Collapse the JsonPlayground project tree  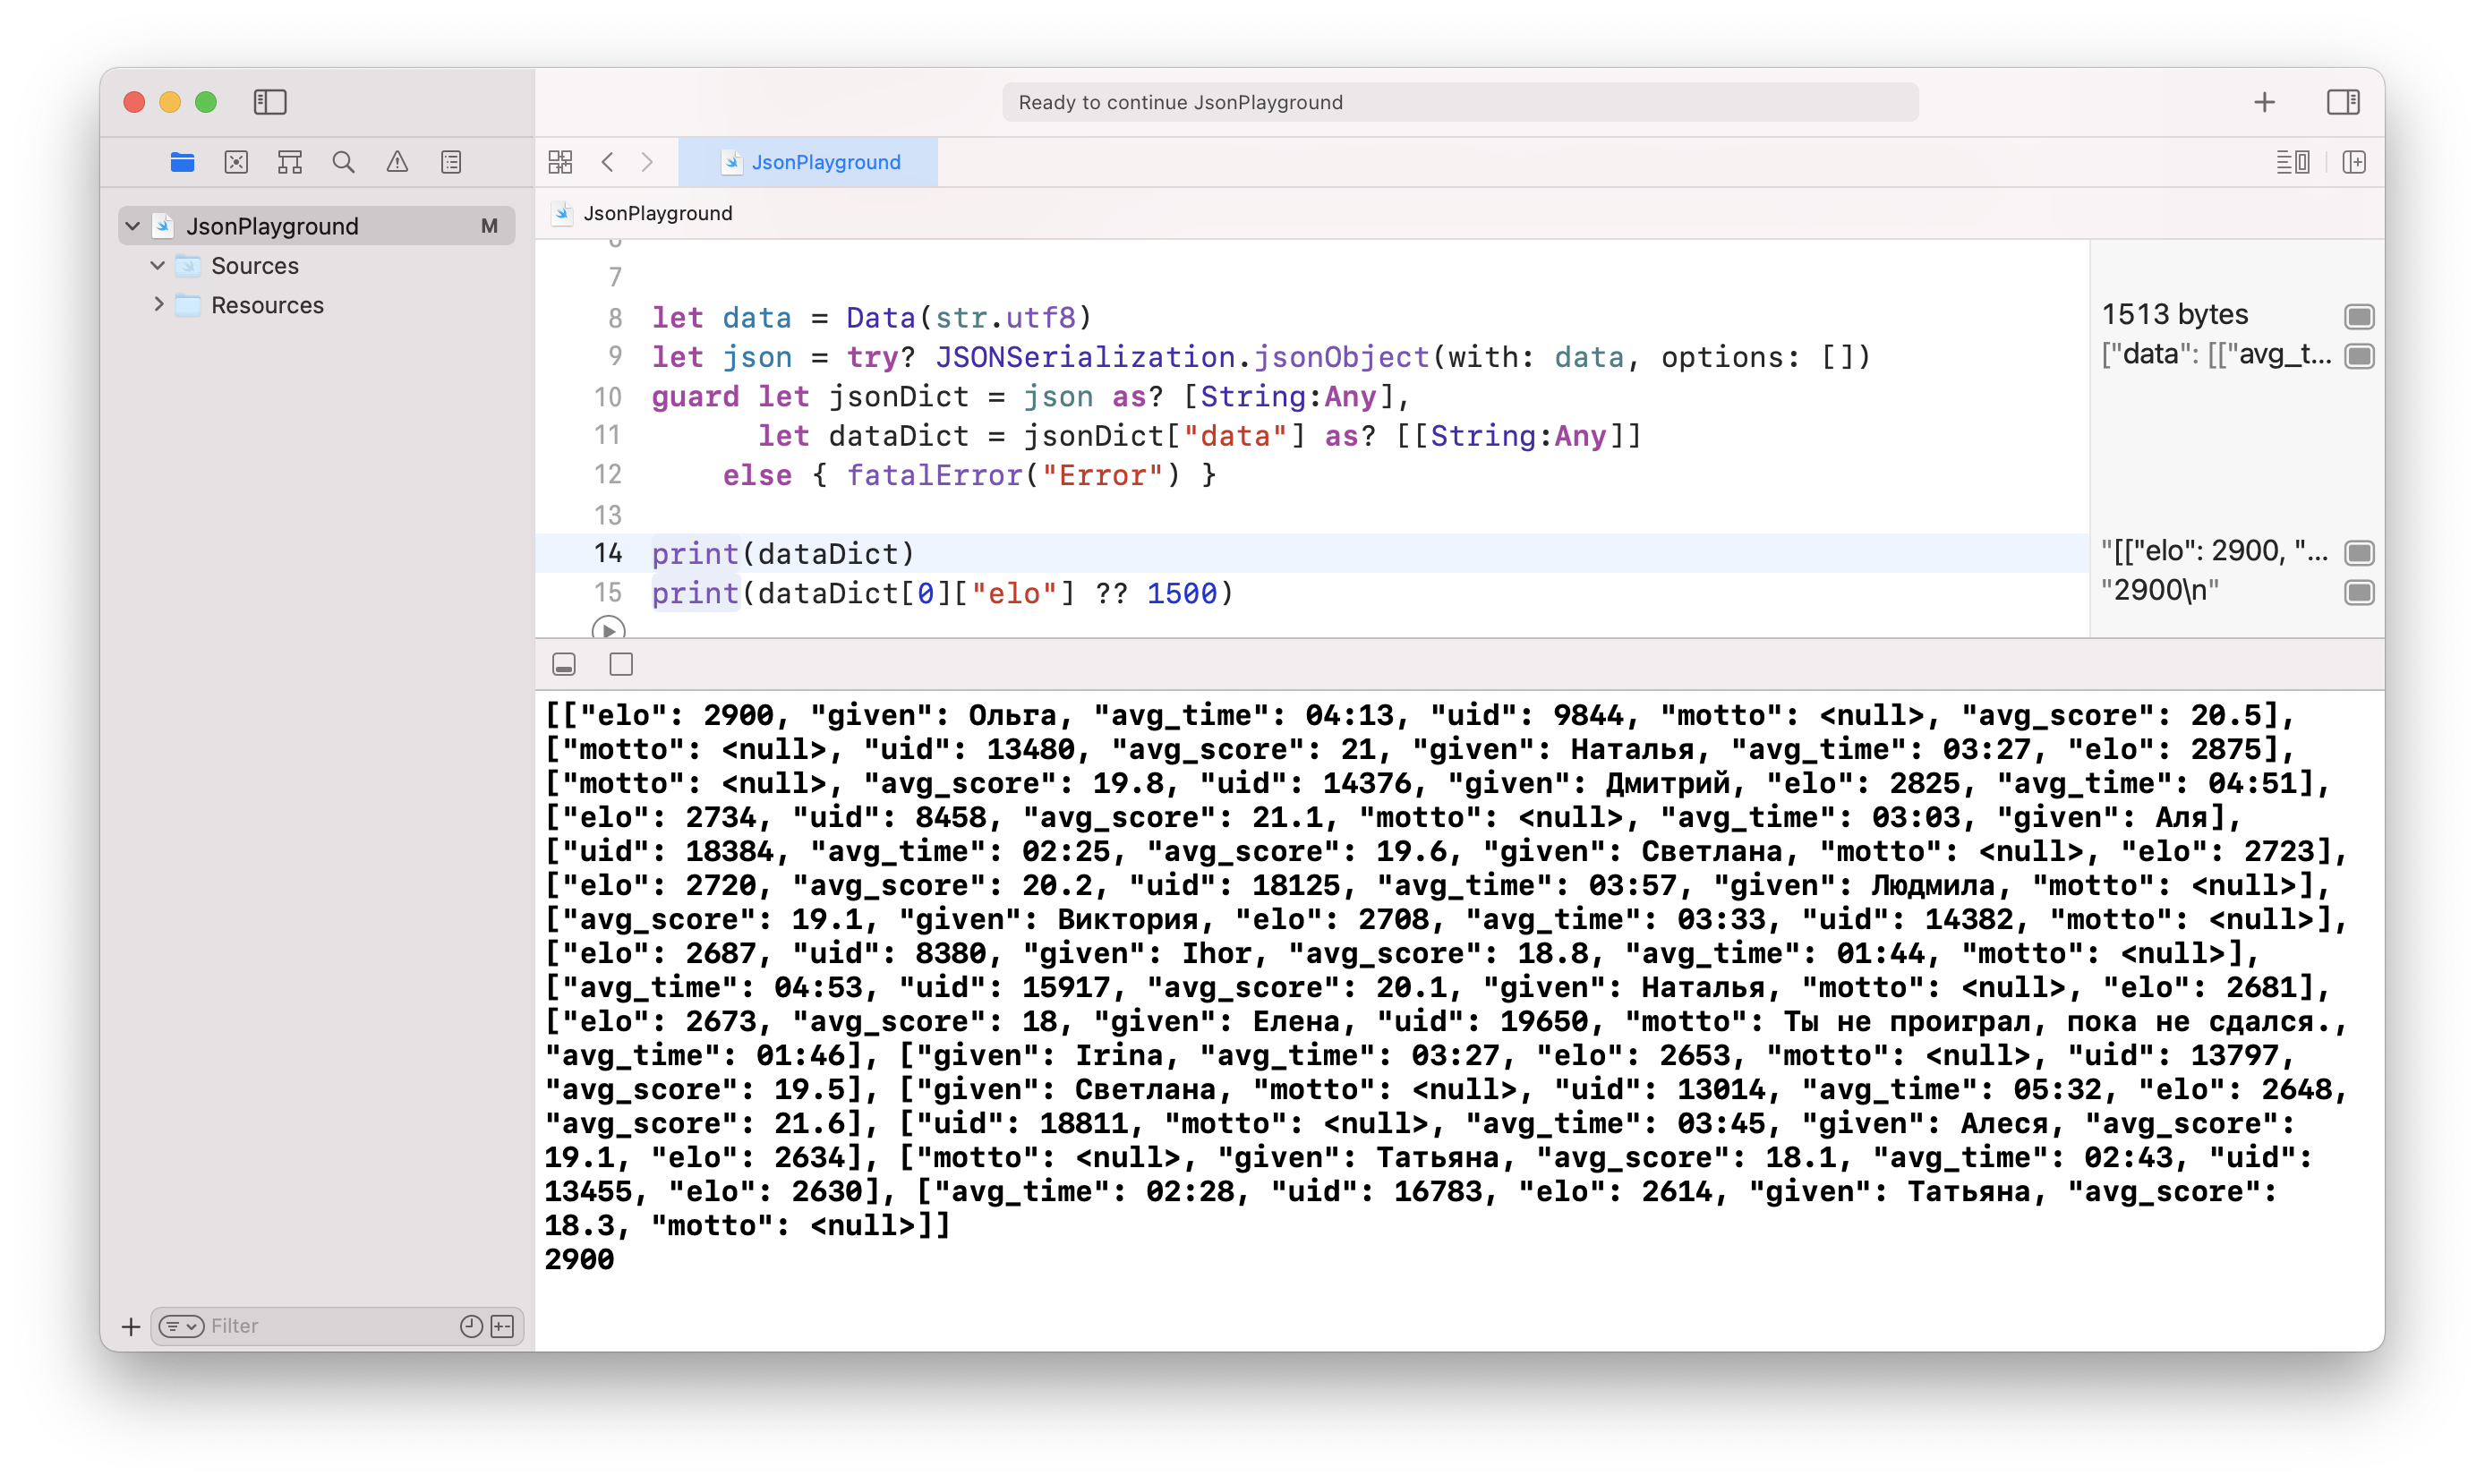(133, 226)
